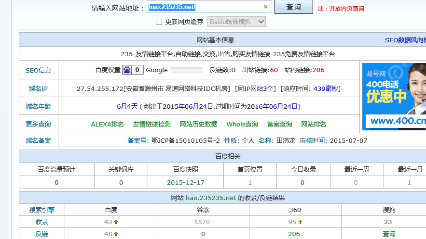Click green up arrow beside Baidu 反链 48
The width and height of the screenshot is (426, 239).
tap(116, 234)
